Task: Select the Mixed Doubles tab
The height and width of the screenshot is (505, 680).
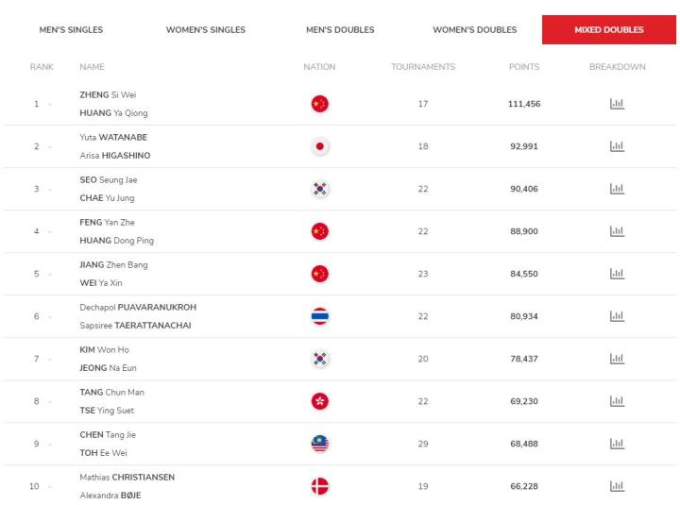Action: (x=609, y=30)
